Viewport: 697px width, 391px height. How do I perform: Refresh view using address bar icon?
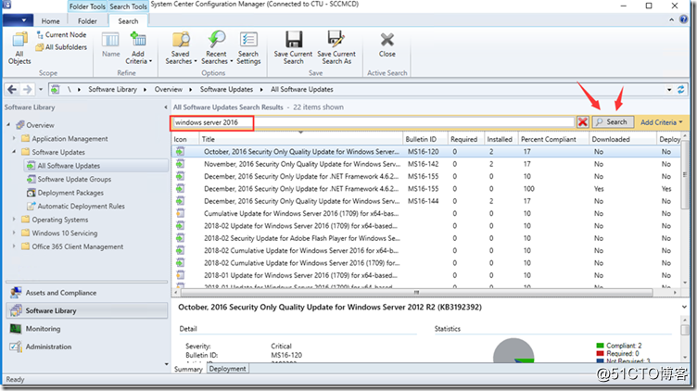click(680, 89)
